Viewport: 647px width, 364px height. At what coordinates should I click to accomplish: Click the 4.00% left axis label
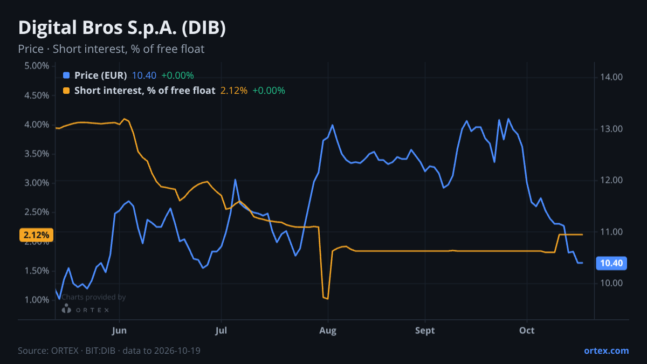coord(37,125)
